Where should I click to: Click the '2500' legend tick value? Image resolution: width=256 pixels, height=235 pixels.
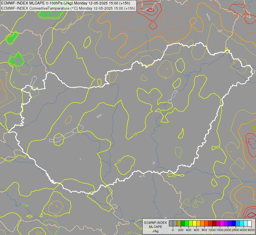click(236, 230)
